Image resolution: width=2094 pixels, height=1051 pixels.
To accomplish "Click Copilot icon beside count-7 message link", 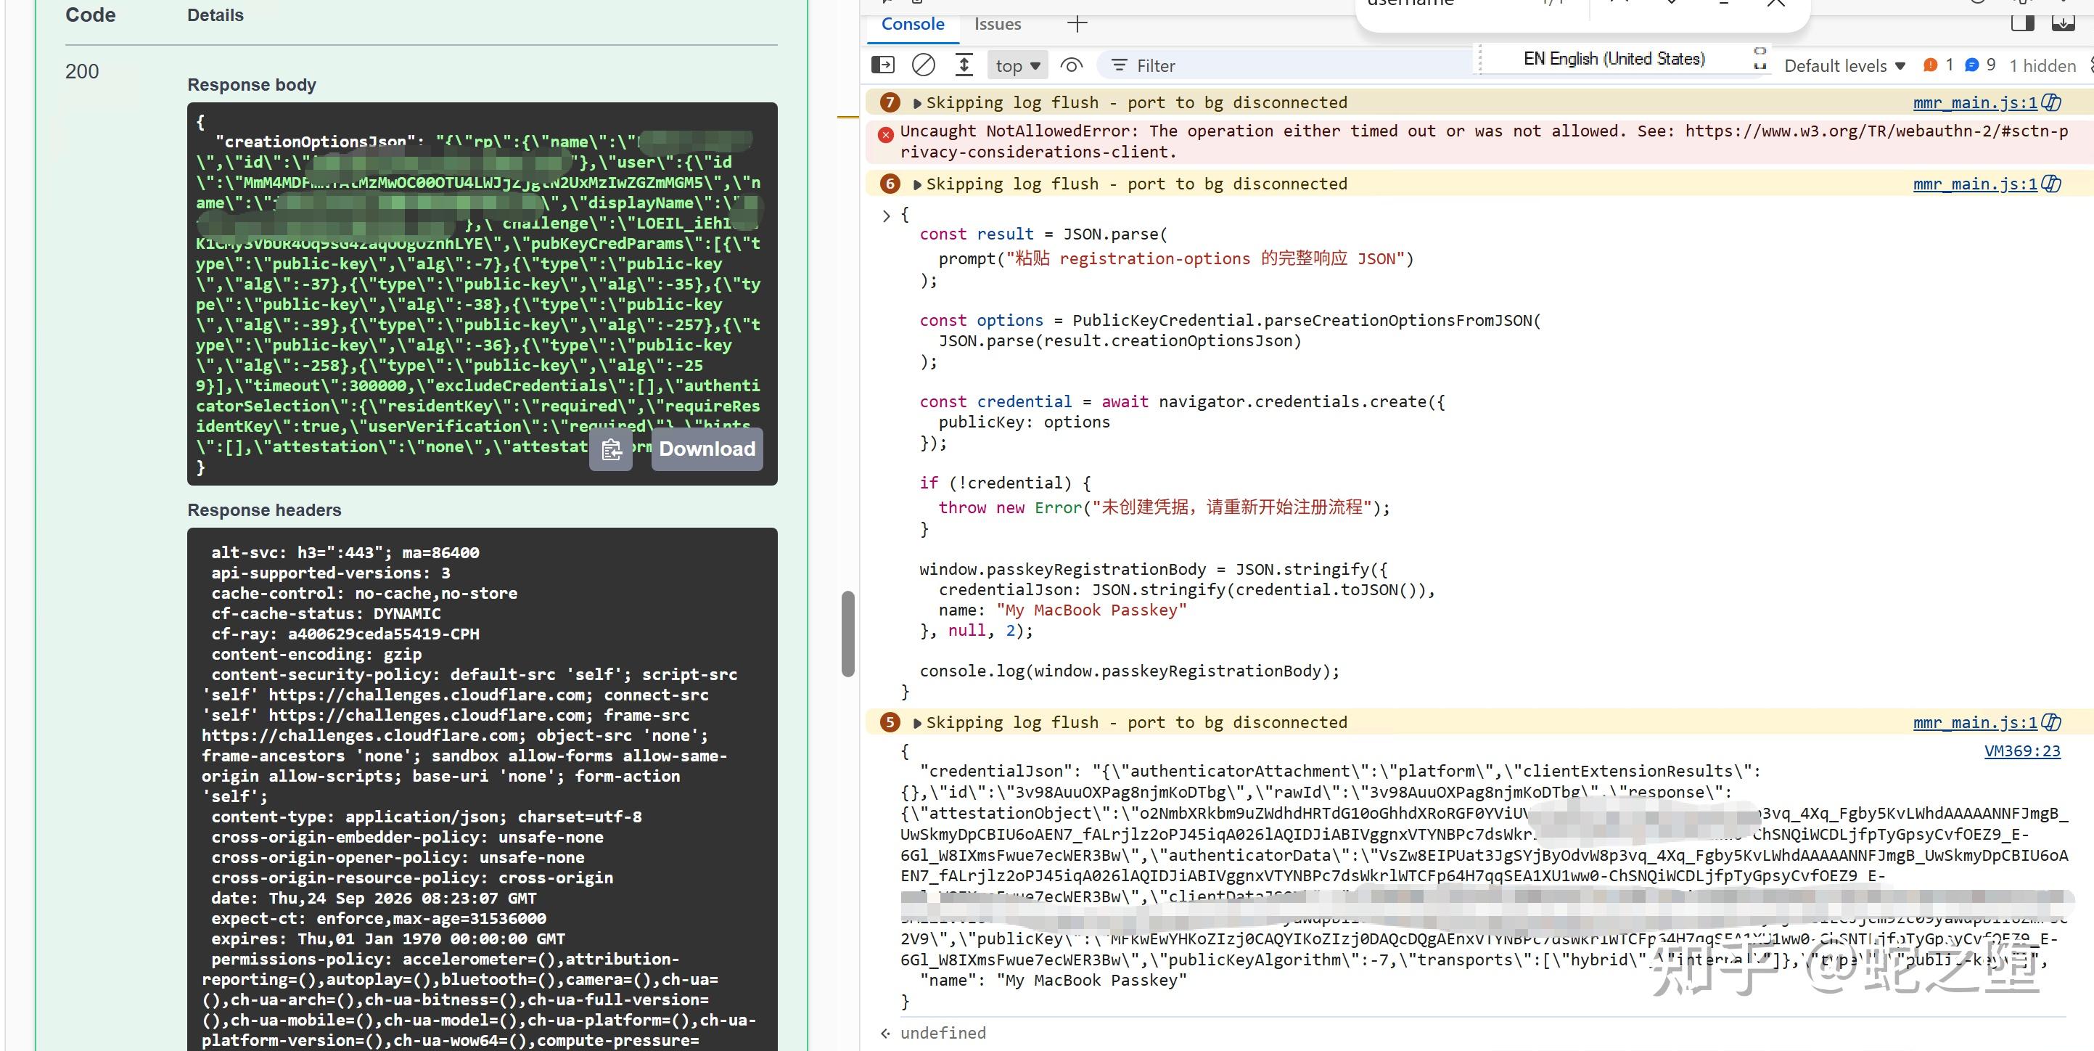I will tap(2052, 102).
